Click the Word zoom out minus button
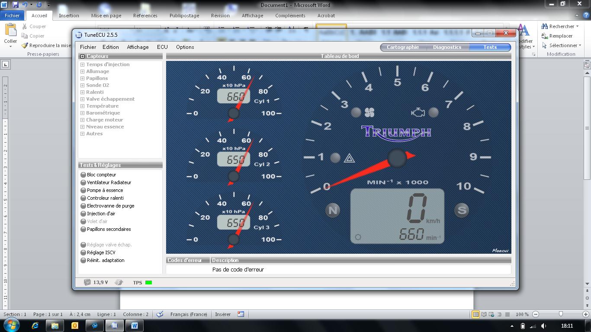The image size is (591, 332). [536, 314]
